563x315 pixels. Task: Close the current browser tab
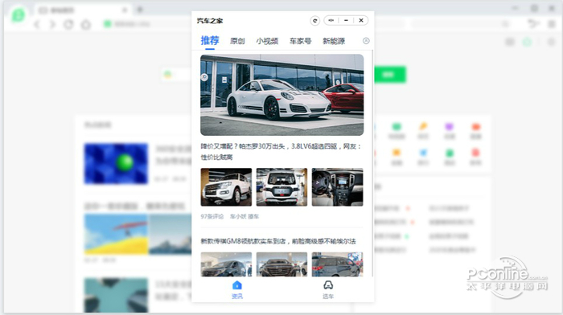pos(125,10)
